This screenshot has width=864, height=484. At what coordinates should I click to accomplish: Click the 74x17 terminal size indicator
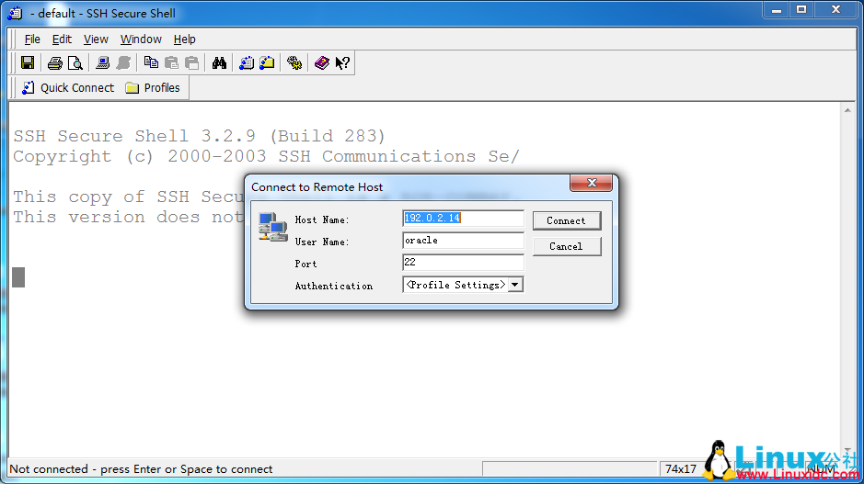coord(681,469)
